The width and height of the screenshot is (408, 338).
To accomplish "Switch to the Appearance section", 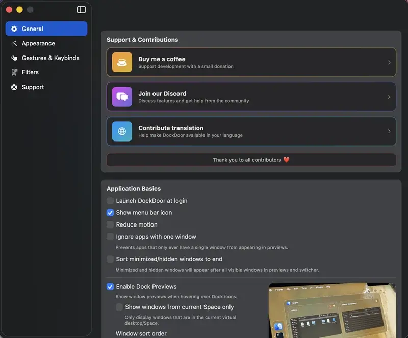I will (38, 44).
